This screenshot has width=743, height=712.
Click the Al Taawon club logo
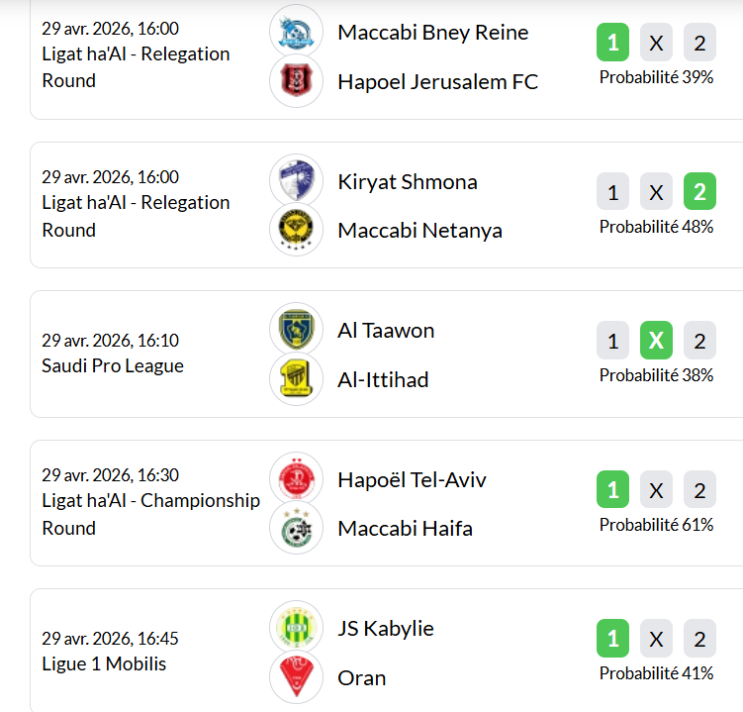tap(296, 330)
